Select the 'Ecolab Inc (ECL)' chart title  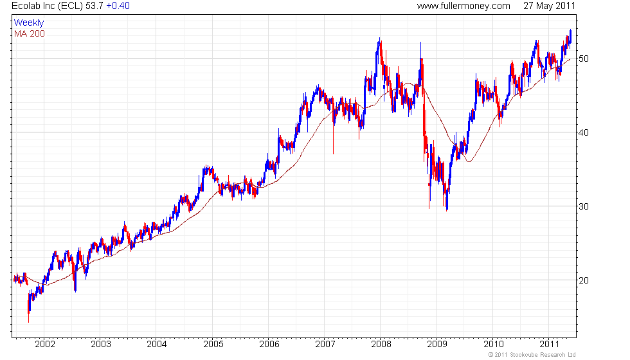[48, 6]
